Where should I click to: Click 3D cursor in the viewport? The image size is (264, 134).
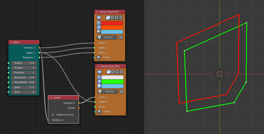[219, 73]
